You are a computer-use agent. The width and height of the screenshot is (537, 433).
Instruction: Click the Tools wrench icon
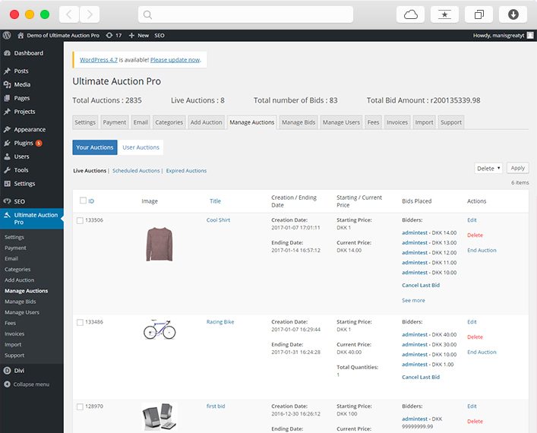pos(7,170)
